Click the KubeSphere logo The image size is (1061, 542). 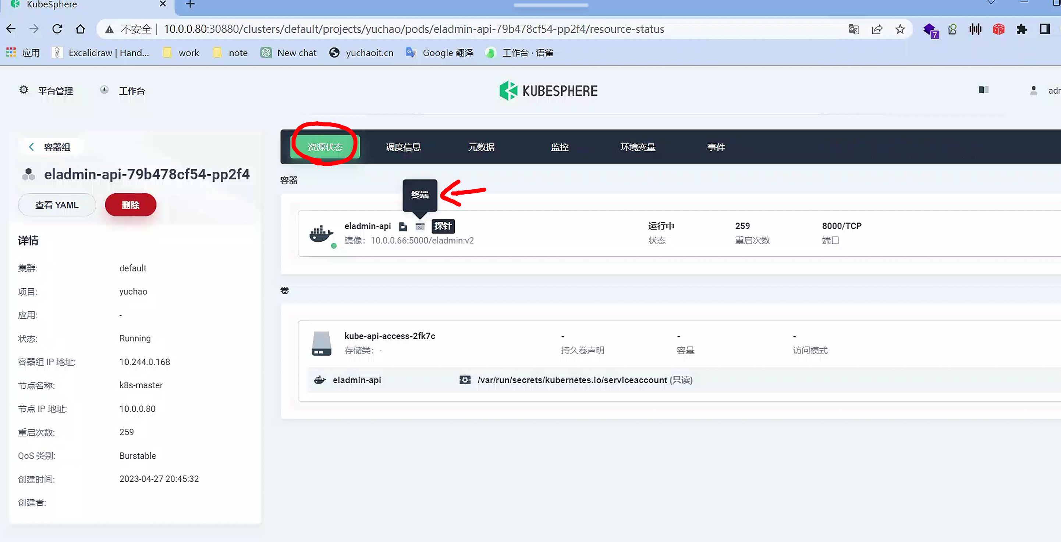pos(548,90)
